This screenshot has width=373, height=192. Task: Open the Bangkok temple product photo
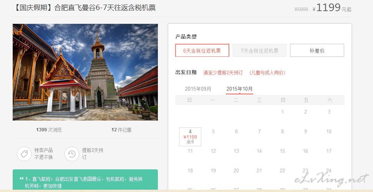(85, 72)
